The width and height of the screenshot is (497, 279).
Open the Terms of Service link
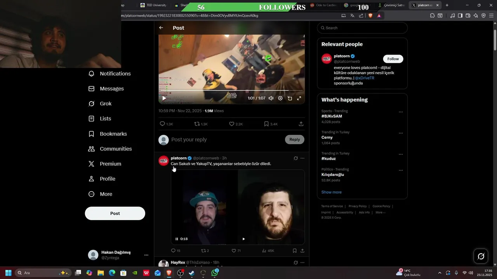(332, 206)
